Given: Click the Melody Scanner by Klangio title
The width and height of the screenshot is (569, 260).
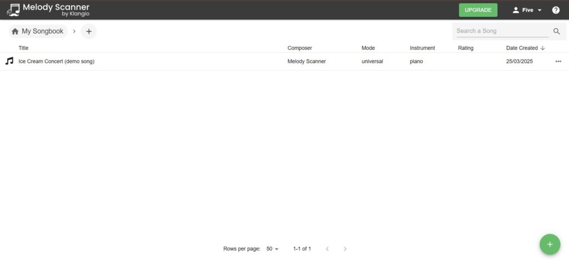Looking at the screenshot, I should pos(56,10).
